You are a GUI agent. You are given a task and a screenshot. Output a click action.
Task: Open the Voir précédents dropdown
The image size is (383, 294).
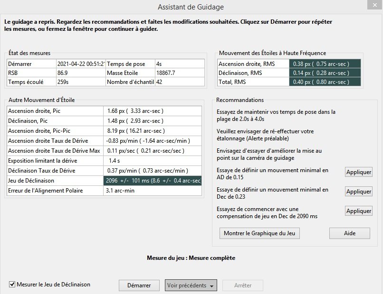[x=190, y=285]
